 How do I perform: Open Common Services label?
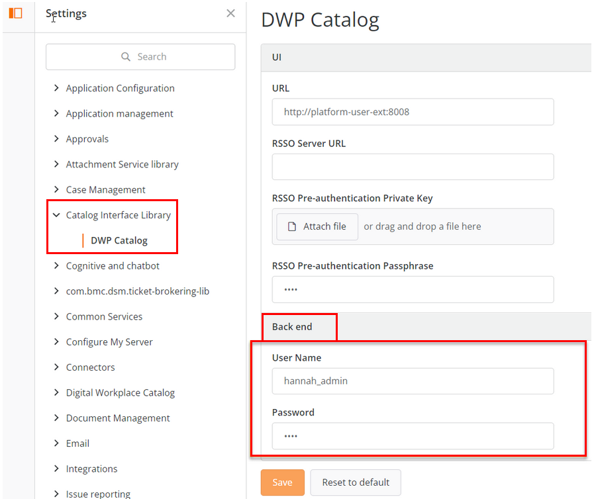[x=104, y=316]
